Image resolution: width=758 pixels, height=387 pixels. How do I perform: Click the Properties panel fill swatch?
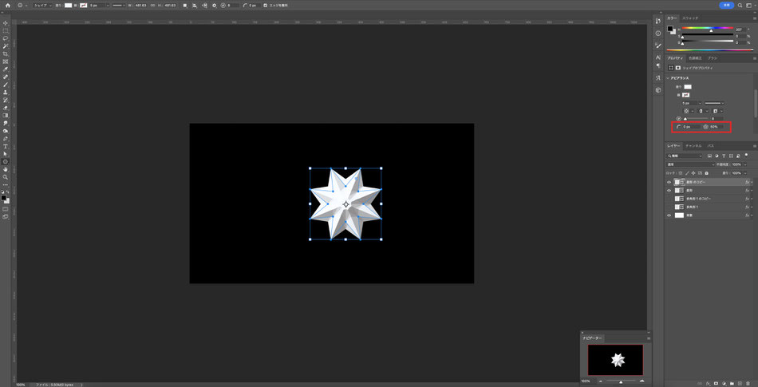(688, 86)
